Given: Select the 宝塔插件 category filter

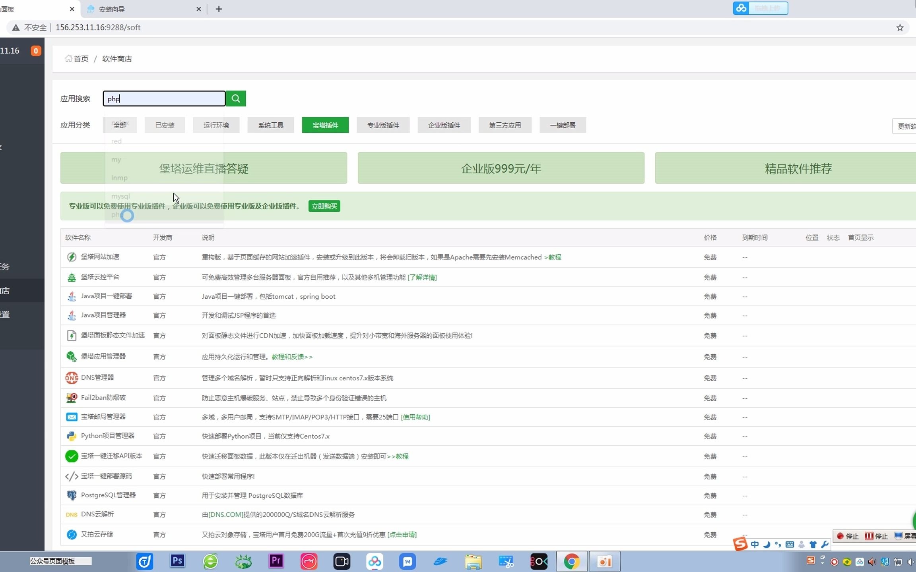Looking at the screenshot, I should tap(325, 125).
